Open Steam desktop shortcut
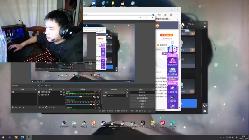249x140 pixels. [103, 124]
